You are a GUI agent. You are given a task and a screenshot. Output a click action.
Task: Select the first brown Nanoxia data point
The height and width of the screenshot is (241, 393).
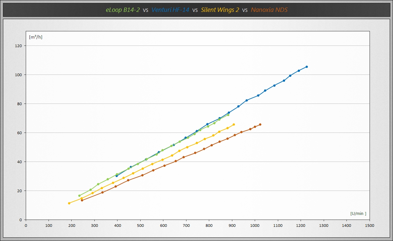coord(82,200)
